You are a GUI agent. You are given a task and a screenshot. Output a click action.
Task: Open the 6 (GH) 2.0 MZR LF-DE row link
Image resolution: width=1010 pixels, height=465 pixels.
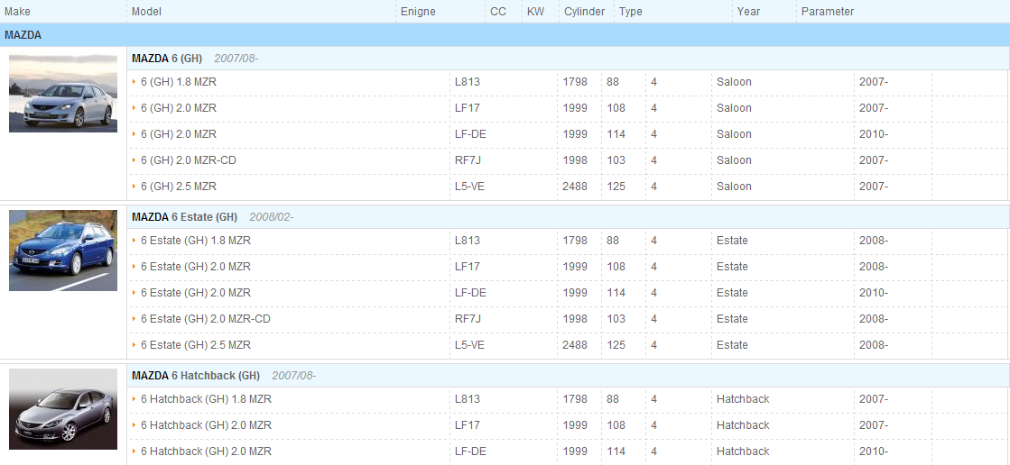point(179,134)
